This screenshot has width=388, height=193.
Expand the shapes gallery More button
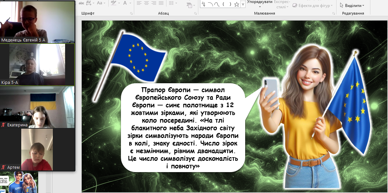tap(243, 4)
